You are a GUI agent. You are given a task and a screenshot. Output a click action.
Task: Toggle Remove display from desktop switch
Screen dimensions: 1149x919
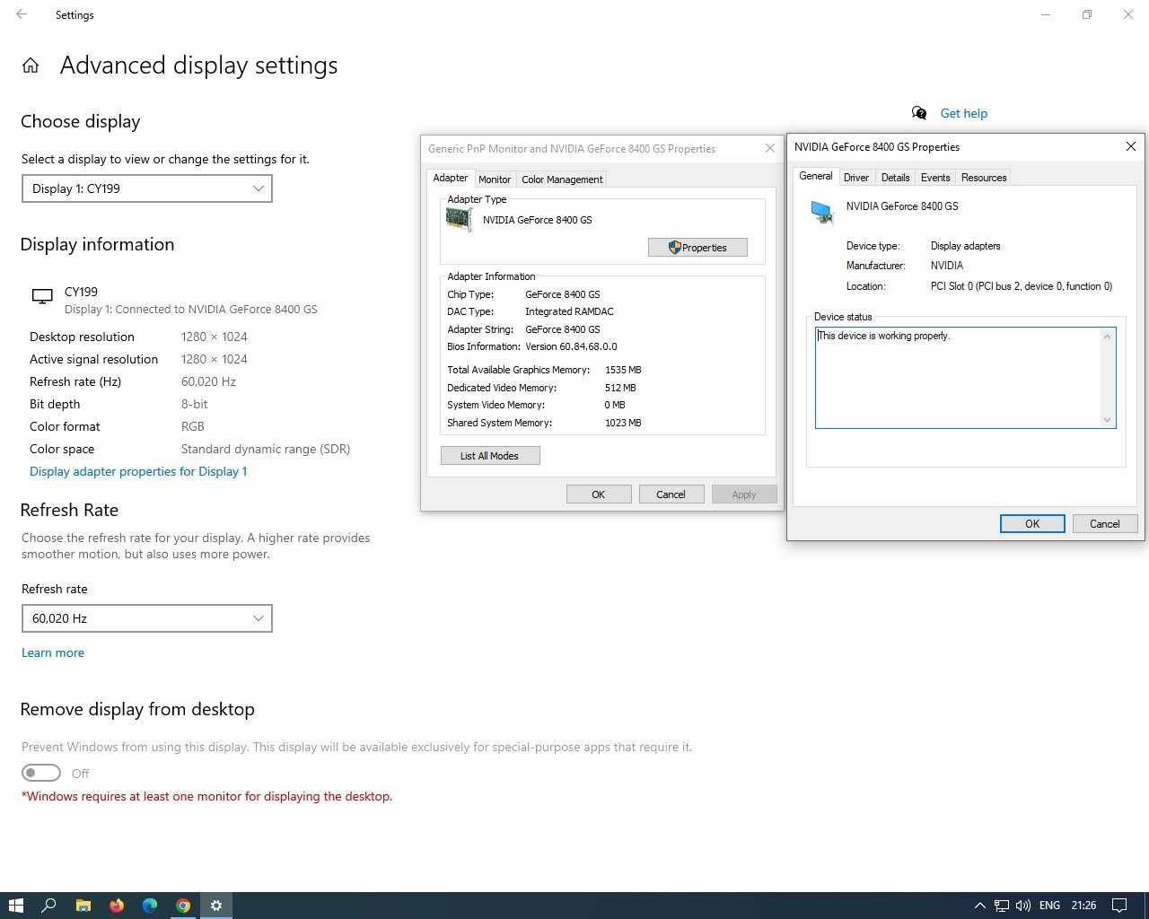tap(41, 773)
